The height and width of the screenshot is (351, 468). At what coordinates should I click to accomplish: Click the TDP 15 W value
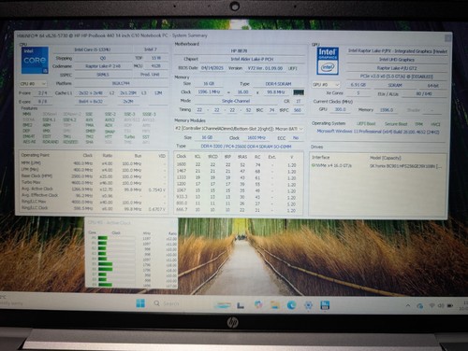[156, 58]
